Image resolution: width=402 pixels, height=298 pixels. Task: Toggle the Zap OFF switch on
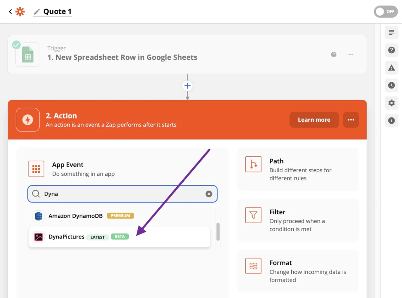pyautogui.click(x=386, y=11)
